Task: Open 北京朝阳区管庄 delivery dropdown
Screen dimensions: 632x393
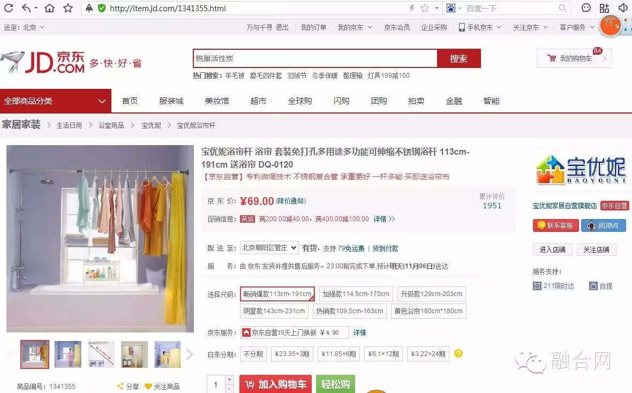Action: 269,247
